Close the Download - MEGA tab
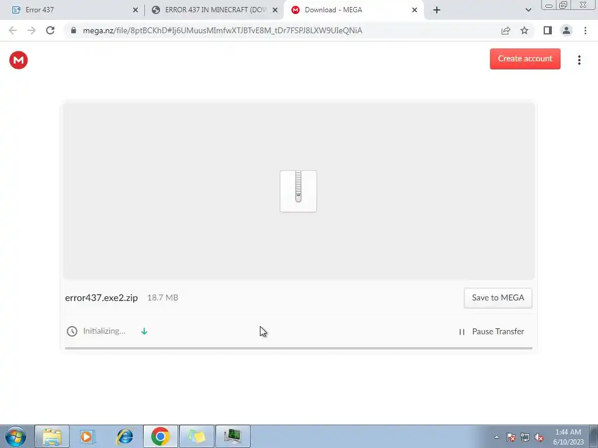The width and height of the screenshot is (598, 448). pyautogui.click(x=415, y=10)
